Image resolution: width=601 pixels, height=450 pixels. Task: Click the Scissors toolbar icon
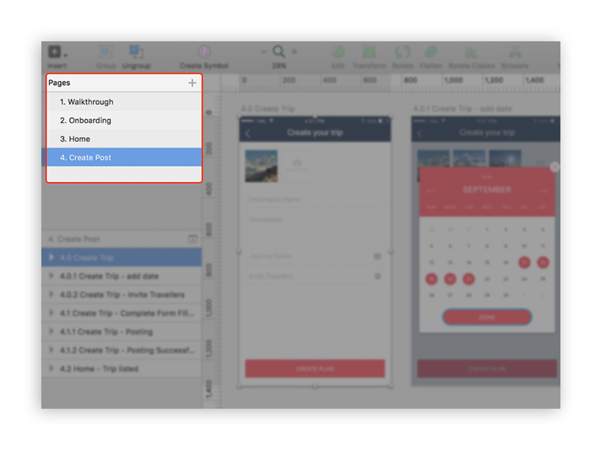[x=515, y=52]
